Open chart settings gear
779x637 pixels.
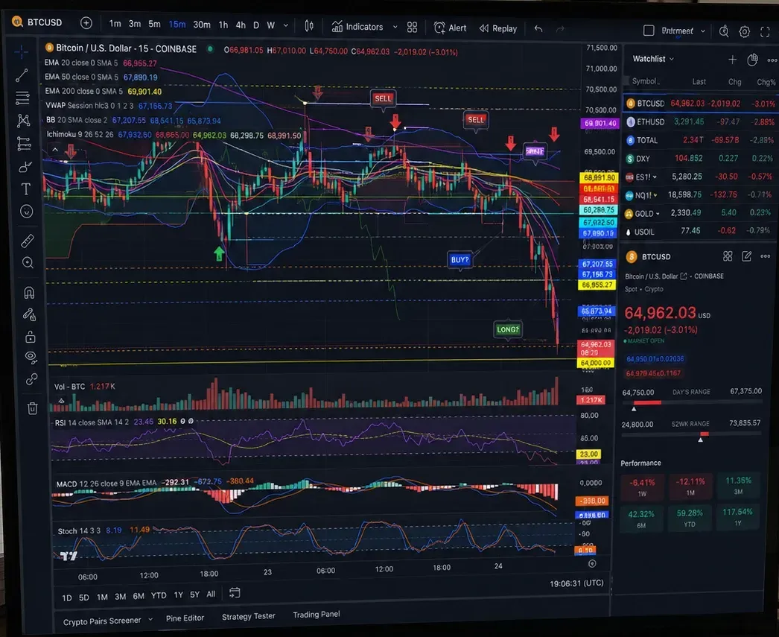click(744, 32)
